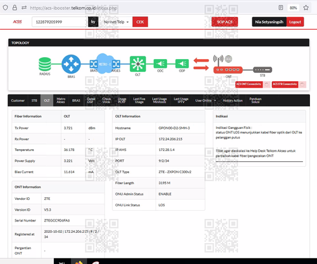
Task: Click the red bidirectional arrows icon
Action: 201,64
